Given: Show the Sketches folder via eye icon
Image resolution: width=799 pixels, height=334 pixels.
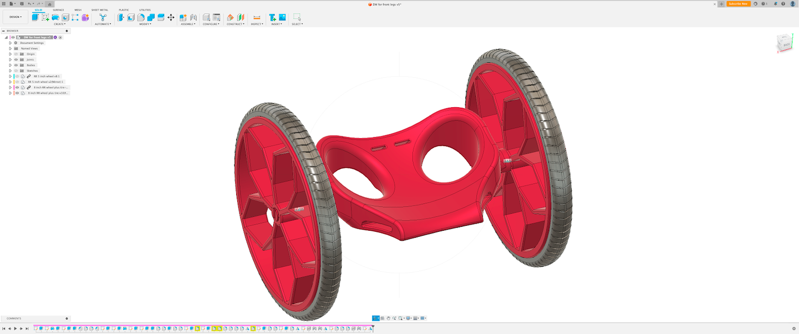Looking at the screenshot, I should pos(16,71).
